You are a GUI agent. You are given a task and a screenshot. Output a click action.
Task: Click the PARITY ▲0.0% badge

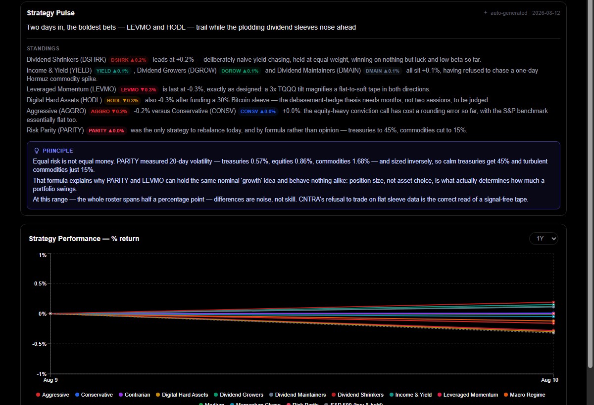pyautogui.click(x=106, y=131)
